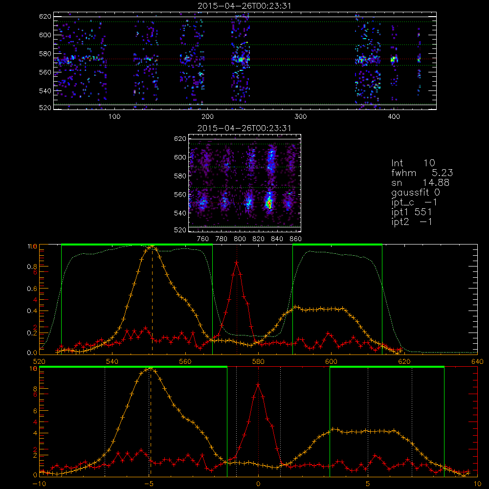Click x-axis label 540 on third profile plot

tap(112, 361)
